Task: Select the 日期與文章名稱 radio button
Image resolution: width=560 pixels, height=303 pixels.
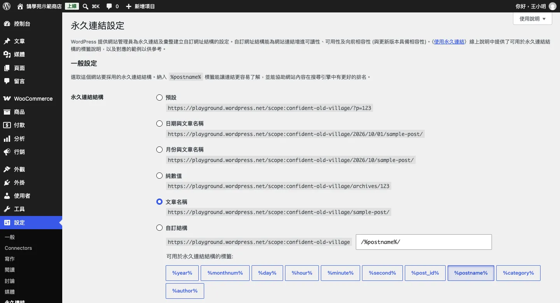Action: click(x=159, y=124)
